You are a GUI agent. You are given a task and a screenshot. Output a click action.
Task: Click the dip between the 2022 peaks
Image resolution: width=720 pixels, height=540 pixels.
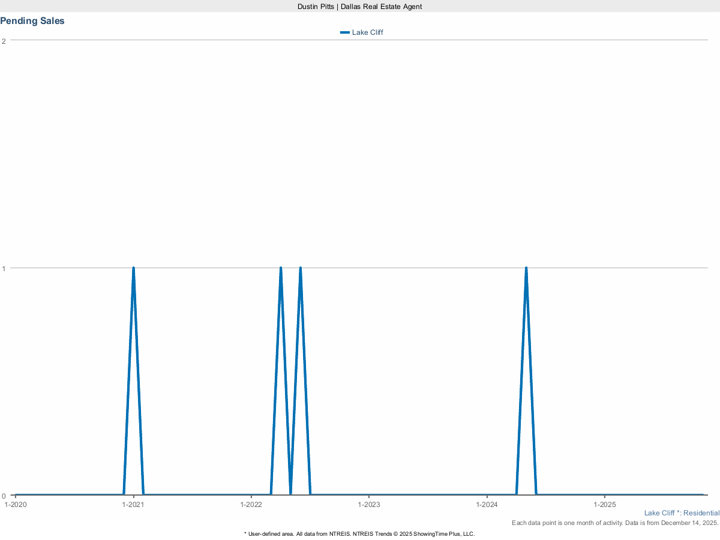(290, 494)
